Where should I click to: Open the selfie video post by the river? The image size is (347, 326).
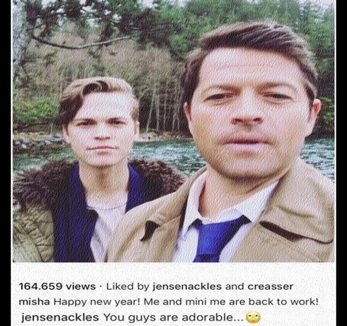click(174, 131)
